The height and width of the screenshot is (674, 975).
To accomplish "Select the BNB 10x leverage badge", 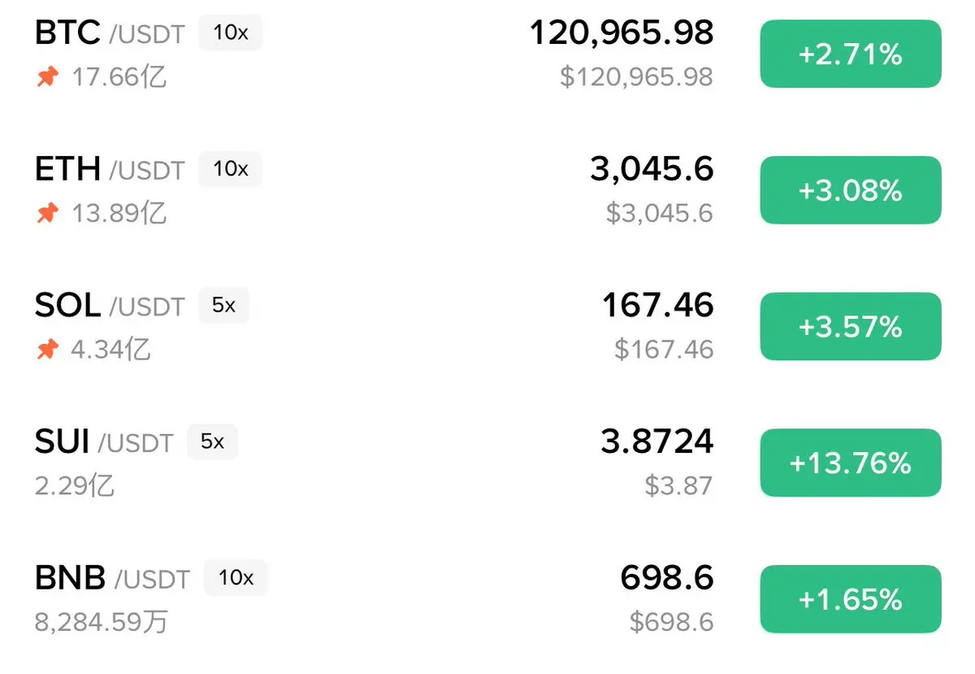I will pyautogui.click(x=236, y=578).
